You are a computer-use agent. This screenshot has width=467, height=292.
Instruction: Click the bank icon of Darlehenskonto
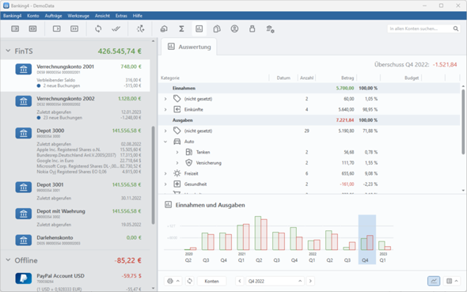(x=24, y=240)
